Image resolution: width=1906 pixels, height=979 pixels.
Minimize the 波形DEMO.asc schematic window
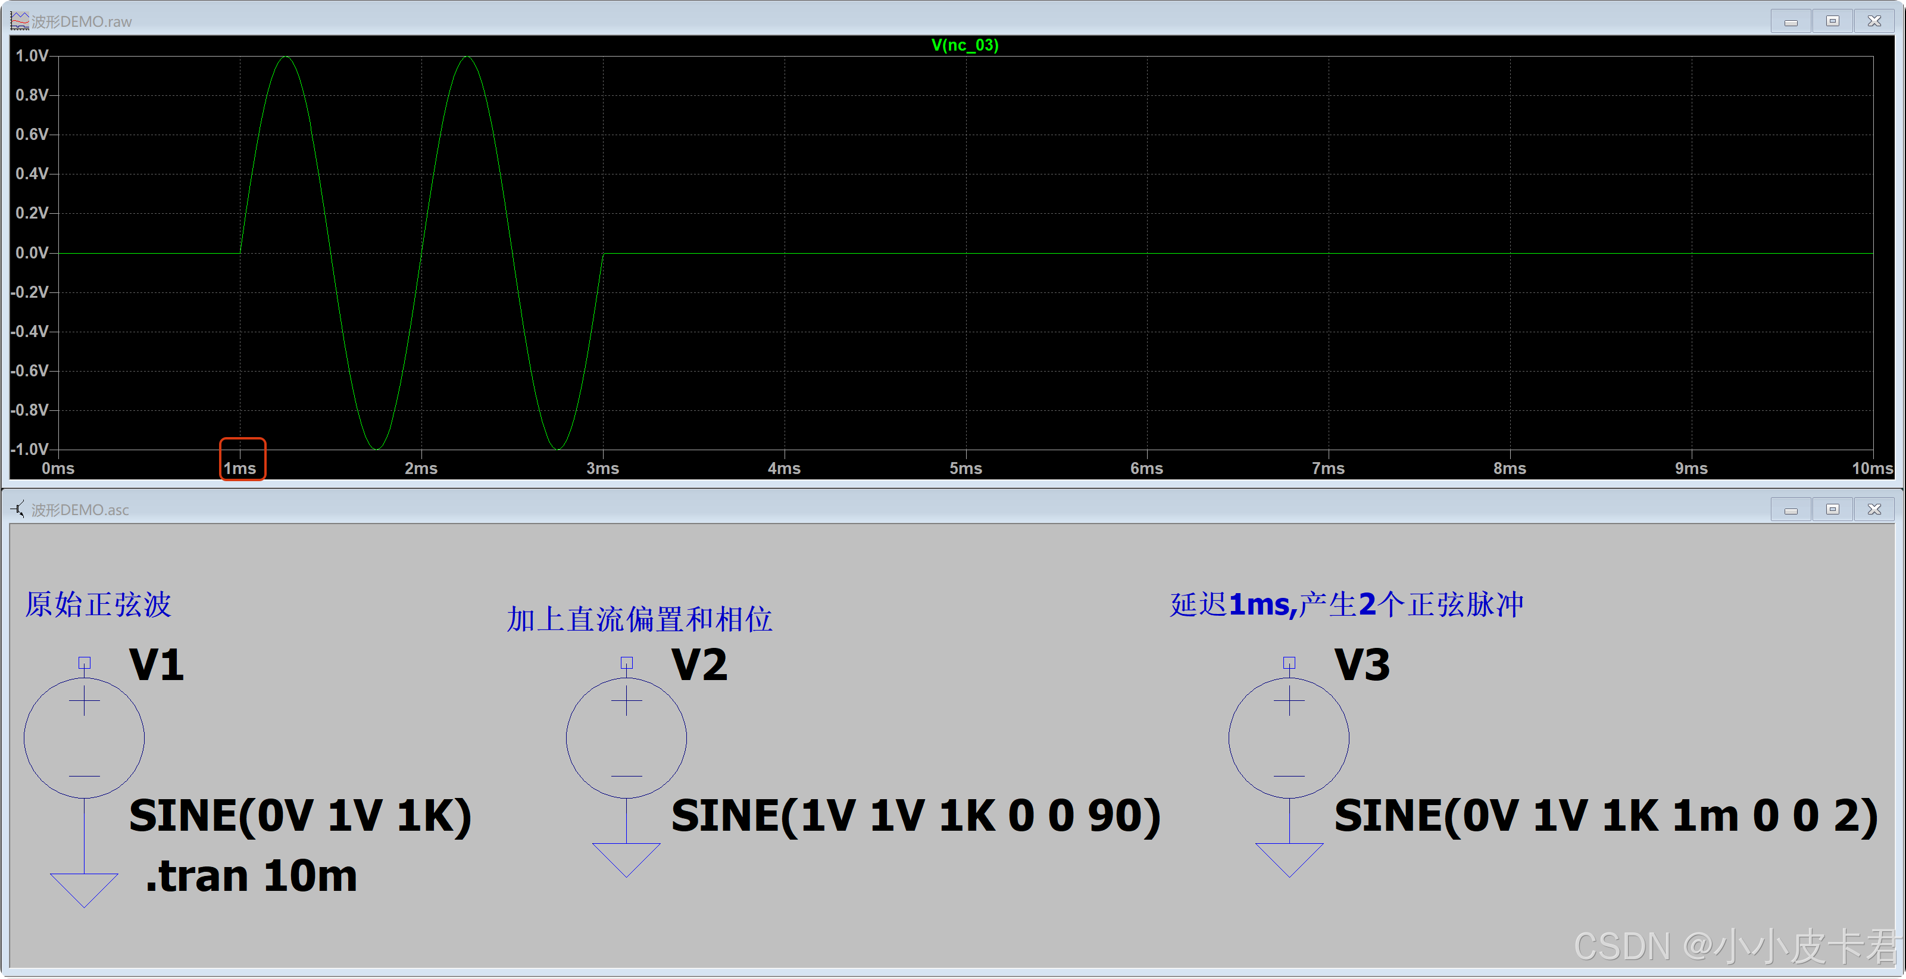[x=1791, y=509]
